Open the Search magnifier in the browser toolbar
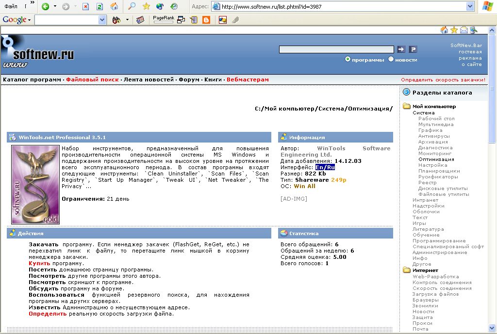497x334 pixels. tap(132, 6)
